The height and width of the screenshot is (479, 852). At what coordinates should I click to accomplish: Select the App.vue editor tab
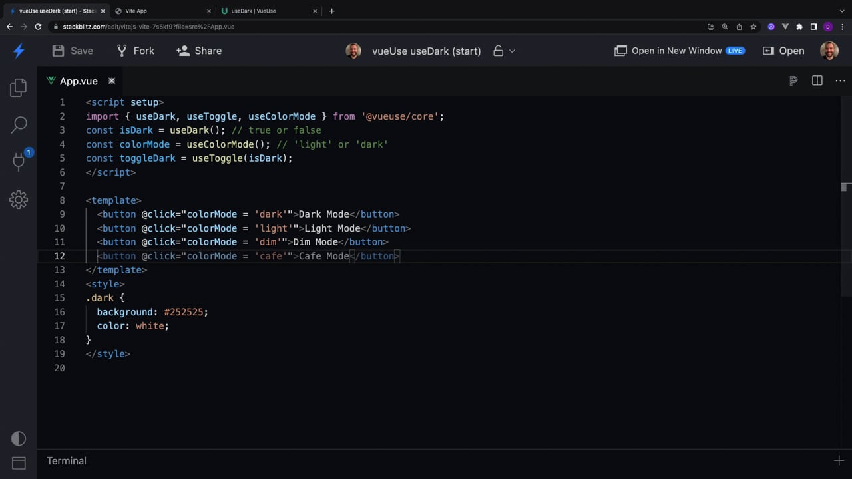[79, 81]
